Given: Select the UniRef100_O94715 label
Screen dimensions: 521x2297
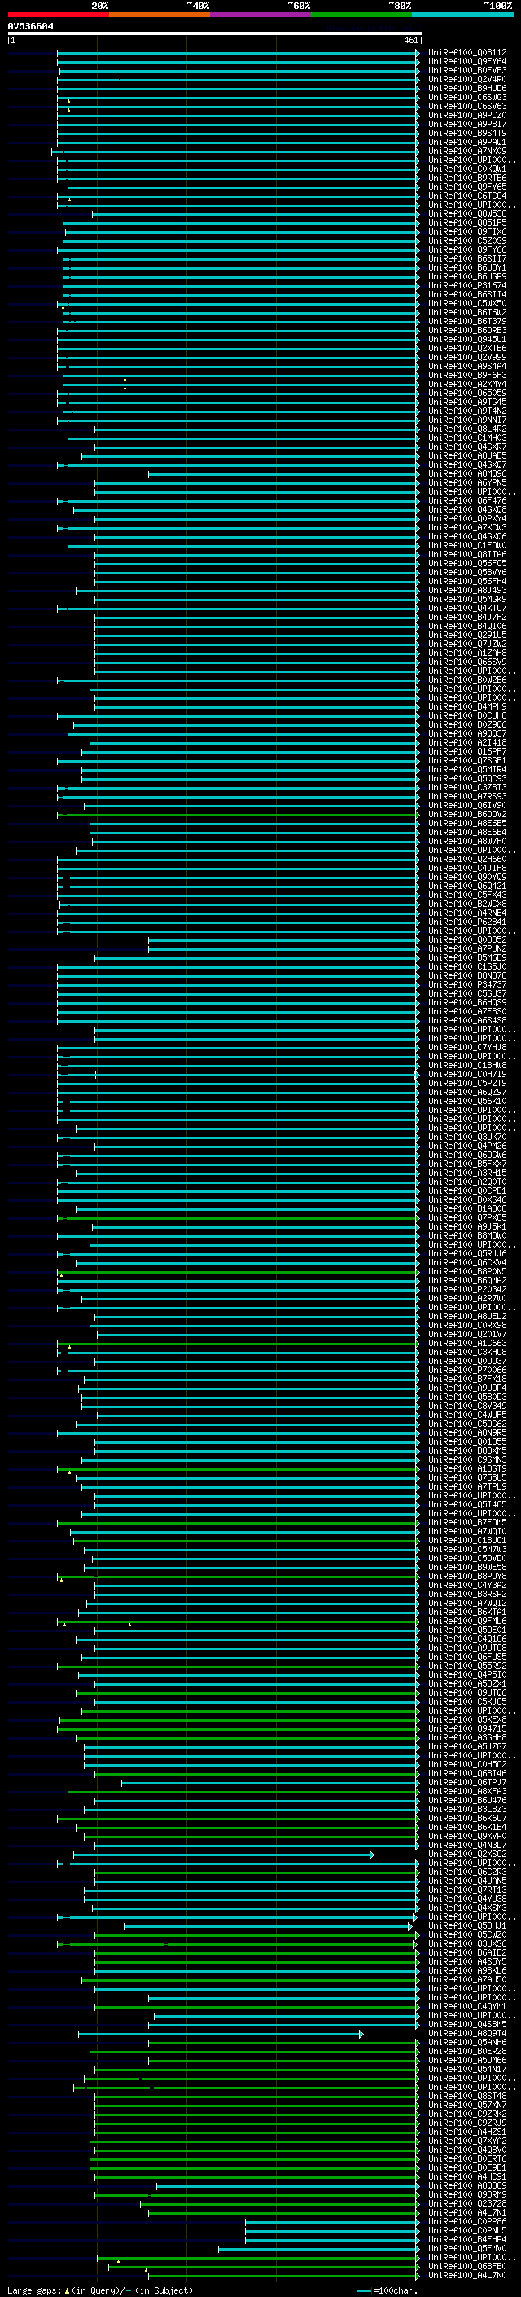Looking at the screenshot, I should (x=467, y=1728).
